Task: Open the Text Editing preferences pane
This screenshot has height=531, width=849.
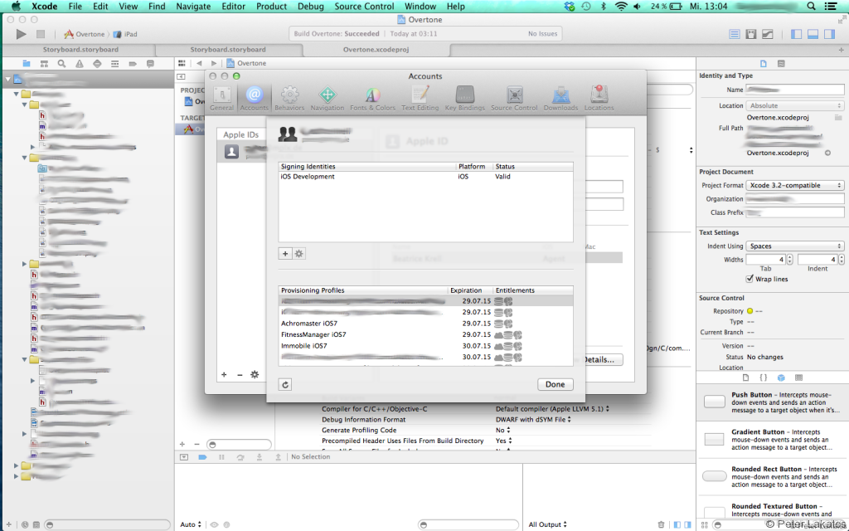Action: pyautogui.click(x=420, y=99)
